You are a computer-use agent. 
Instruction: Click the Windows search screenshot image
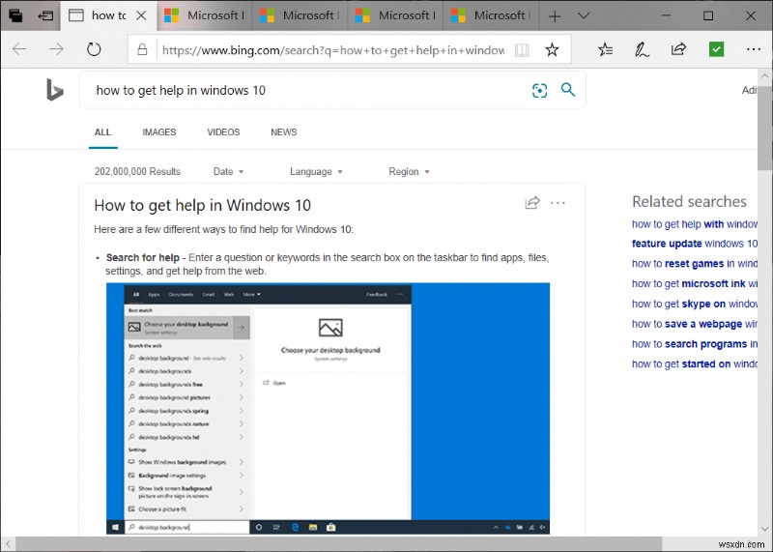(x=328, y=409)
